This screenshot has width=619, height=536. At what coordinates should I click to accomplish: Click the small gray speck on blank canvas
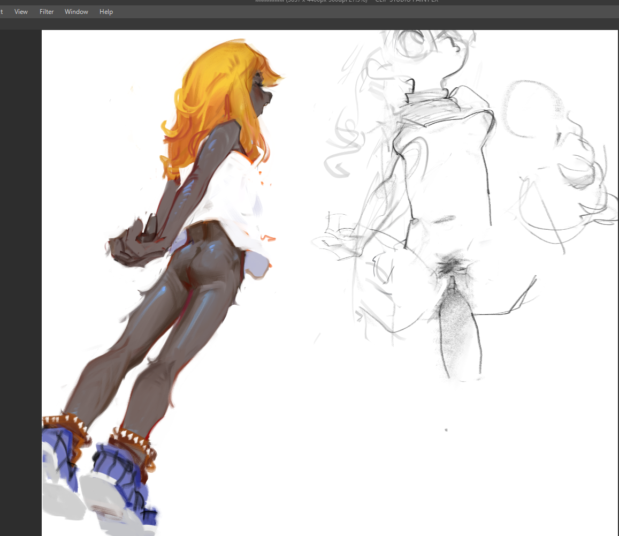tap(446, 429)
